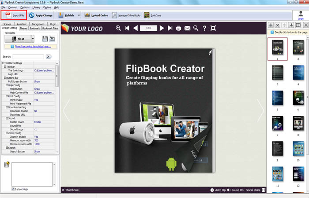
Task: Collapse the Buttons Bar node
Action: click(x=5, y=78)
